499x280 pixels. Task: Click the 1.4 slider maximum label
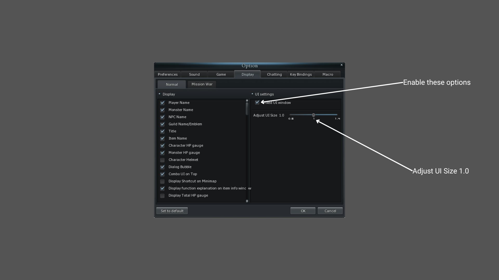337,119
